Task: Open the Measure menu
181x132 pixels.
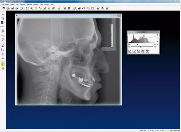Action: pyautogui.click(x=36, y=4)
